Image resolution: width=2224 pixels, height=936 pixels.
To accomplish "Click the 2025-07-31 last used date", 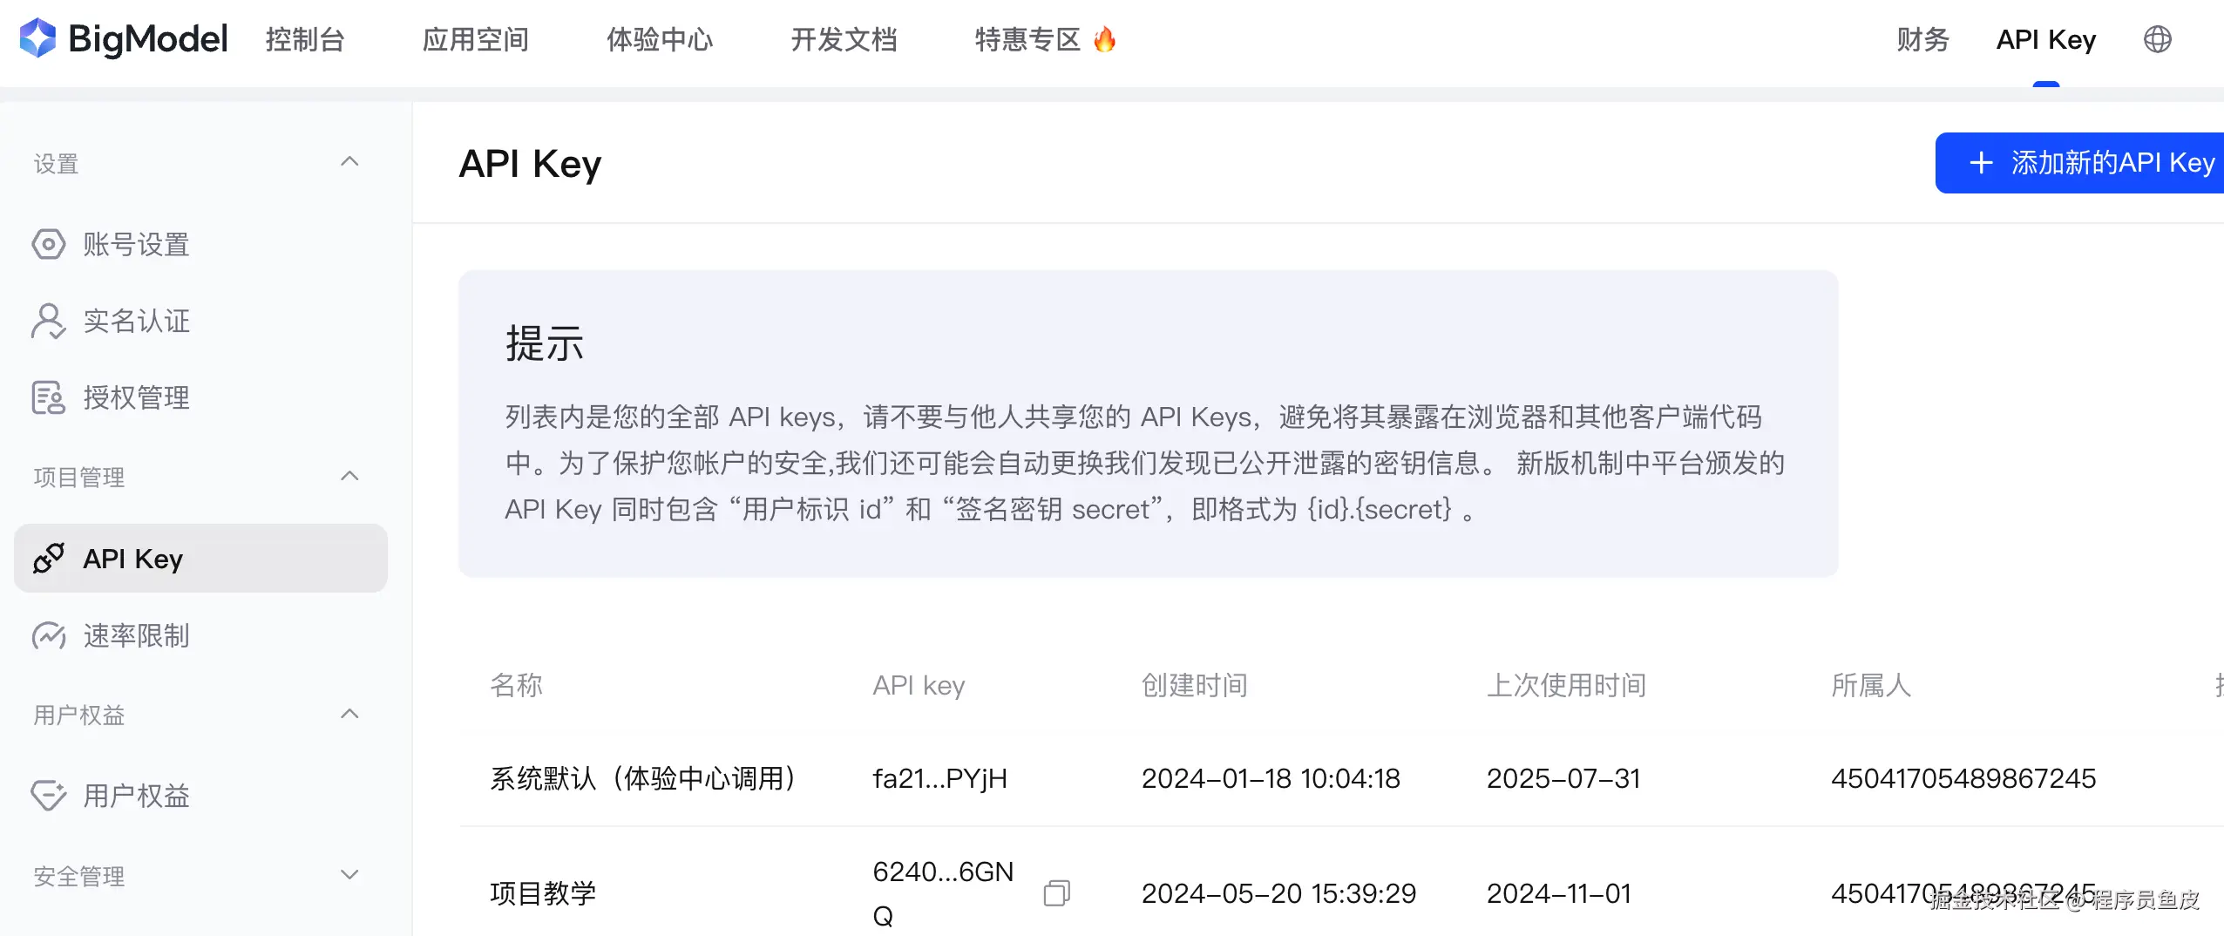I will point(1563,778).
